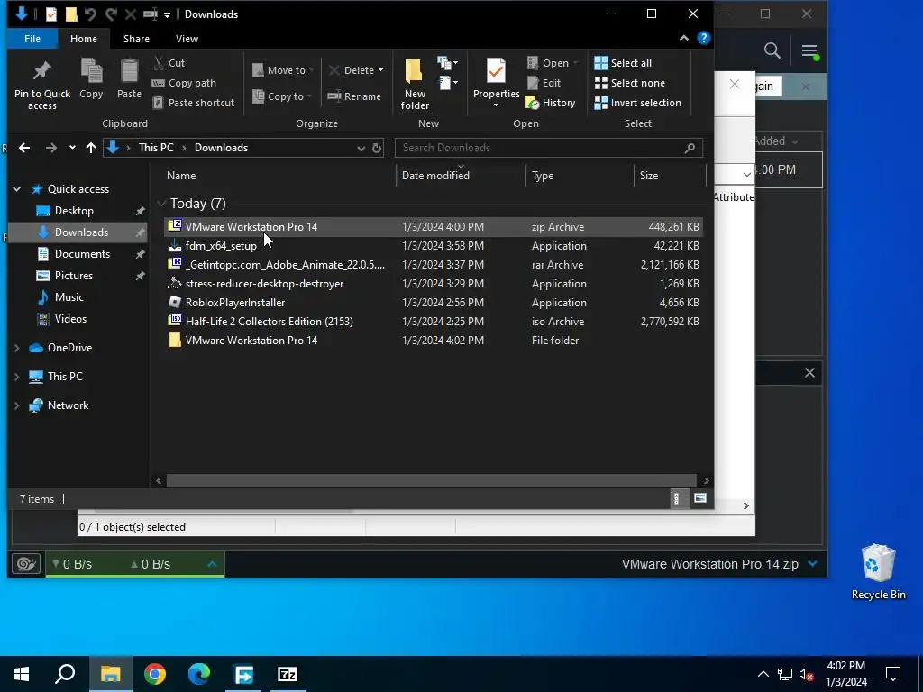Go up one level with Up arrow
923x692 pixels.
91,148
